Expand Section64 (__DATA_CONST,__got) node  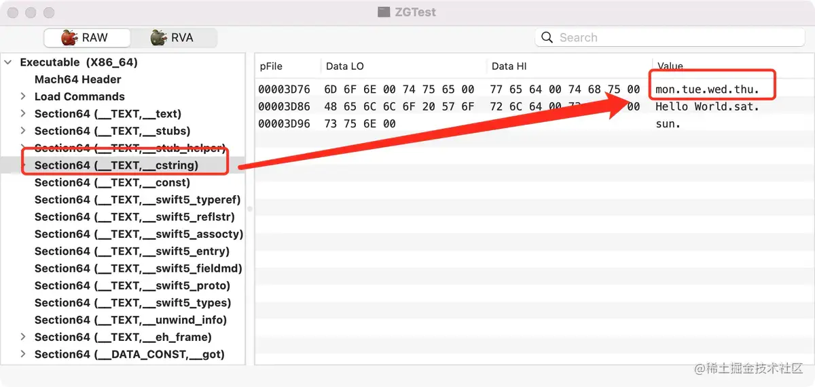pos(23,354)
